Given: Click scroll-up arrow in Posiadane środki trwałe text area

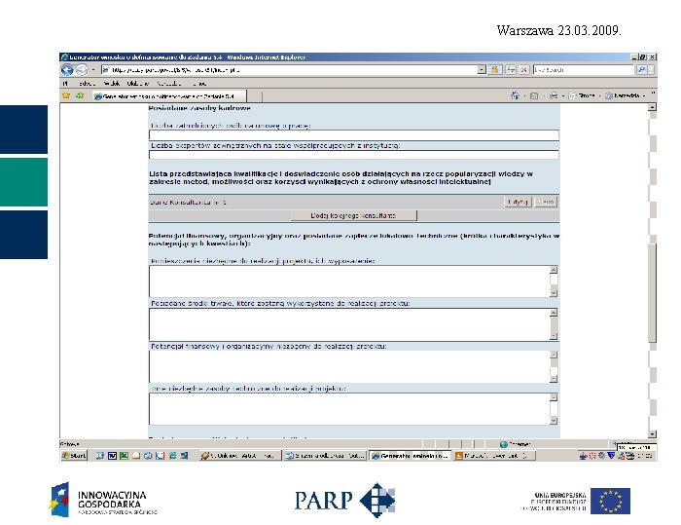Looking at the screenshot, I should [554, 313].
